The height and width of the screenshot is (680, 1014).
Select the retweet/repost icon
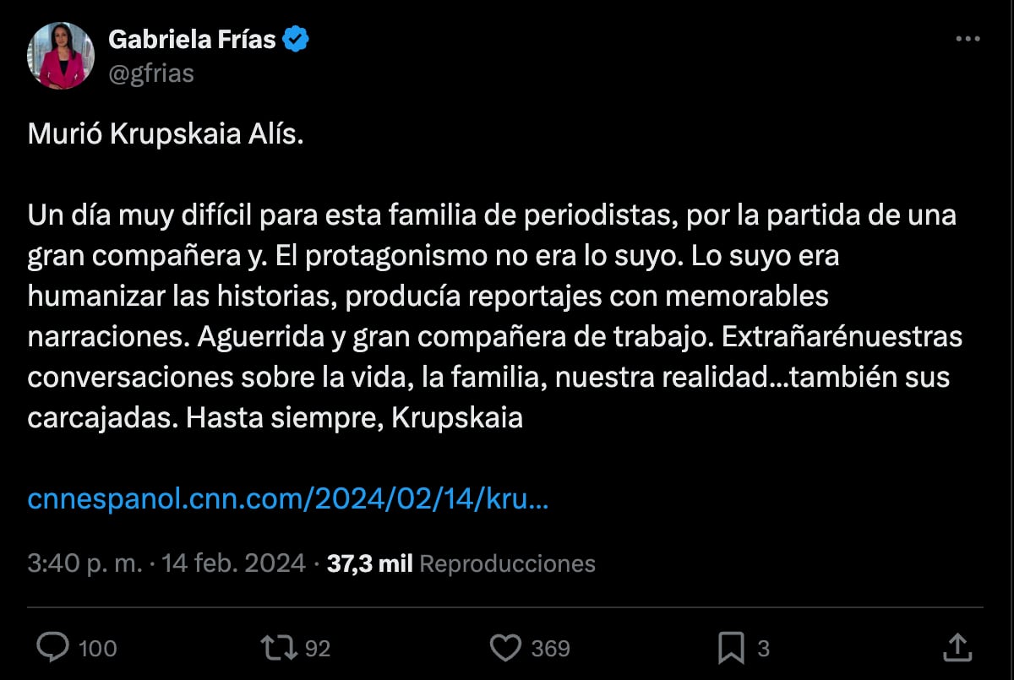click(x=279, y=648)
